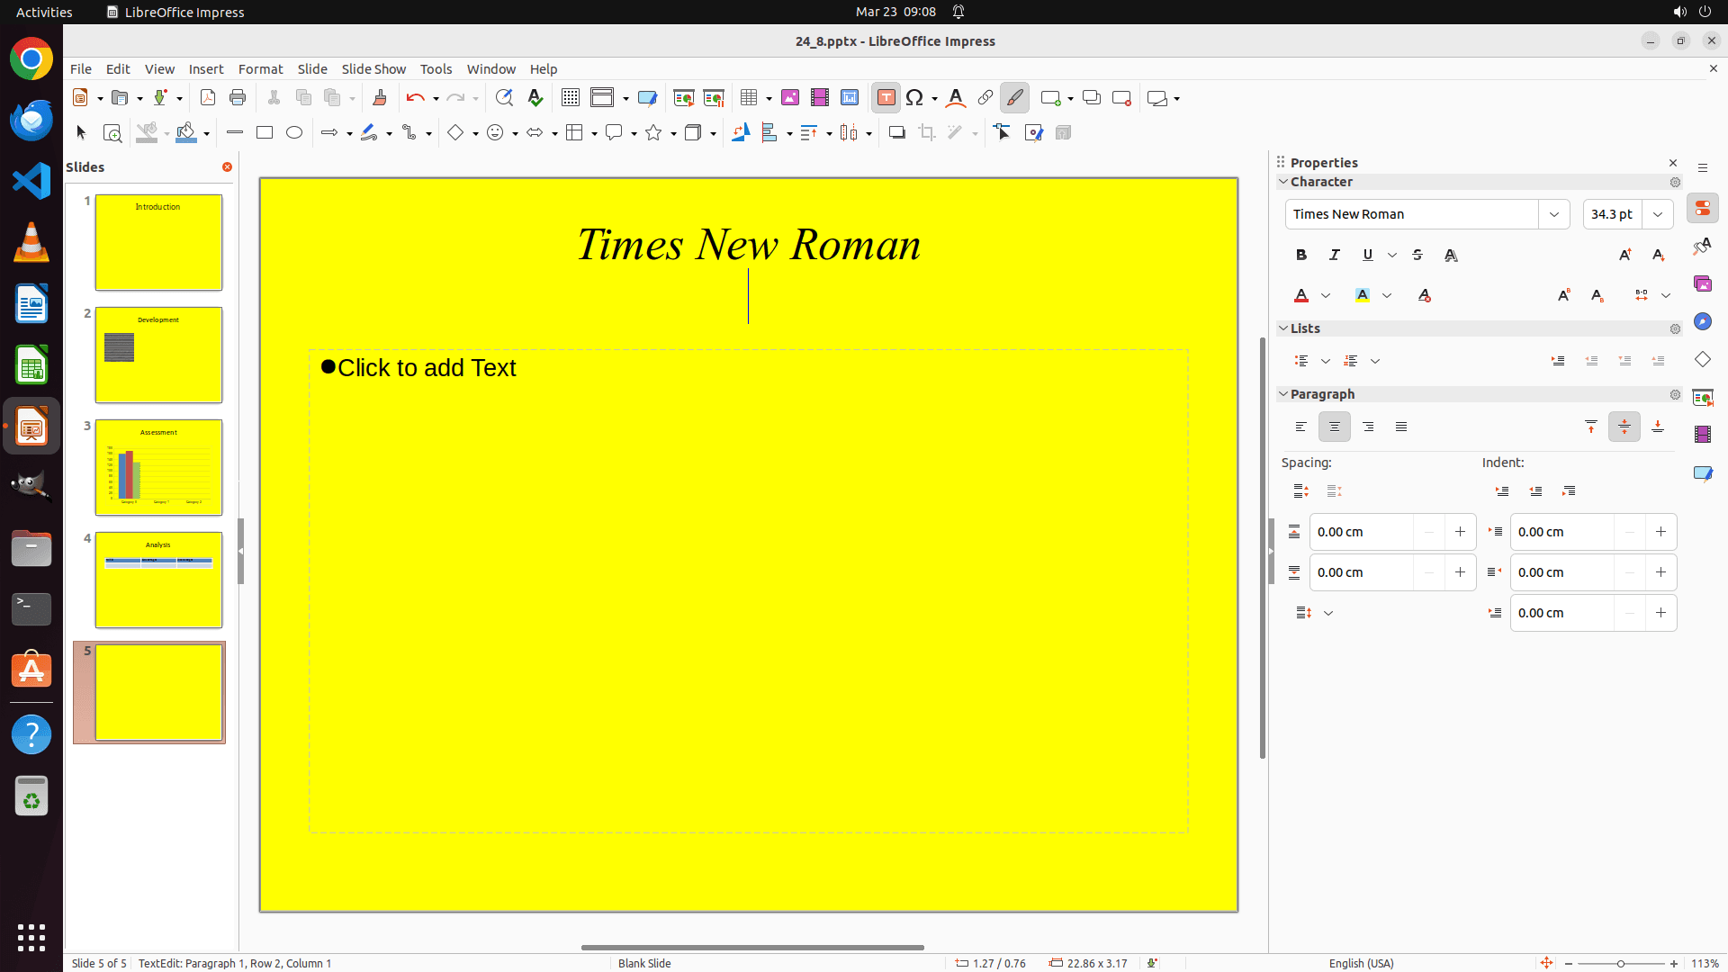Close the Slides panel
Image resolution: width=1728 pixels, height=972 pixels.
(x=227, y=167)
